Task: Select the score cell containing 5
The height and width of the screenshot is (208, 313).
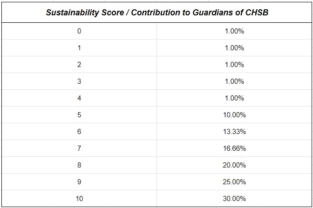Action: 79,115
